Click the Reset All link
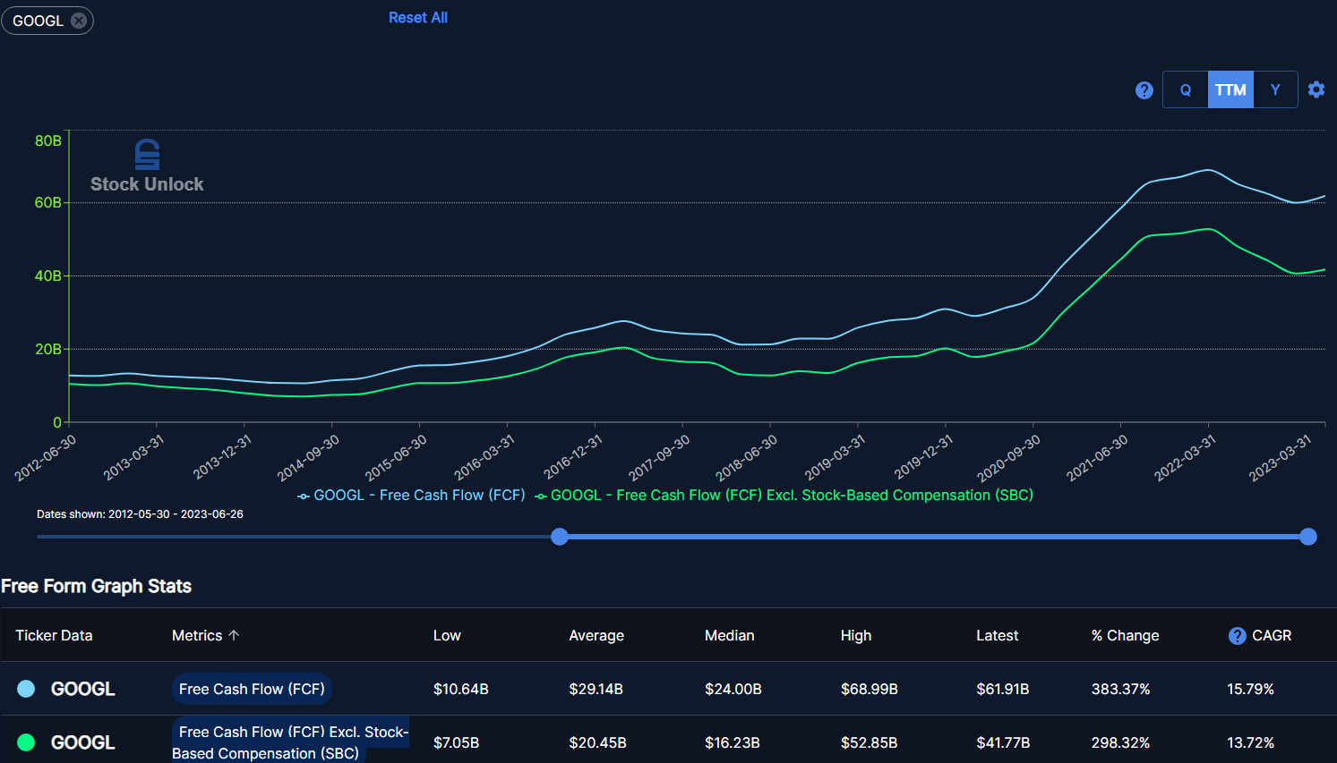Viewport: 1337px width, 763px height. pos(418,17)
